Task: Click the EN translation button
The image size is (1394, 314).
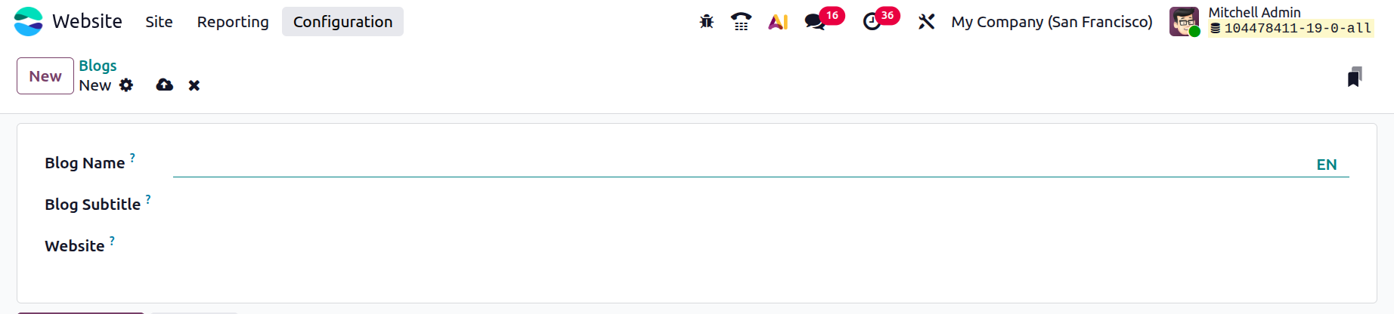Action: click(1327, 165)
